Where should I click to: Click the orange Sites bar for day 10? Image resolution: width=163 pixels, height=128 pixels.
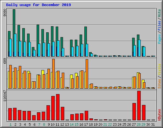[x=53, y=74]
